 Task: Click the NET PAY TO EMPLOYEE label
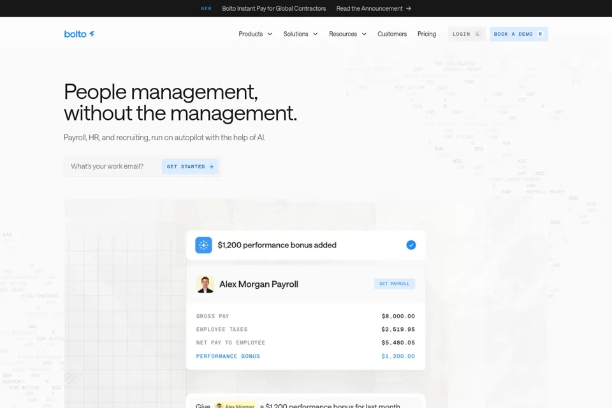tap(231, 343)
